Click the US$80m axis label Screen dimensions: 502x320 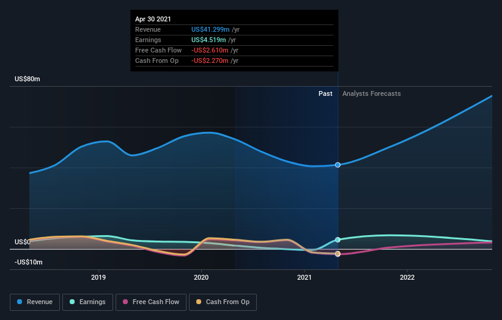click(28, 79)
